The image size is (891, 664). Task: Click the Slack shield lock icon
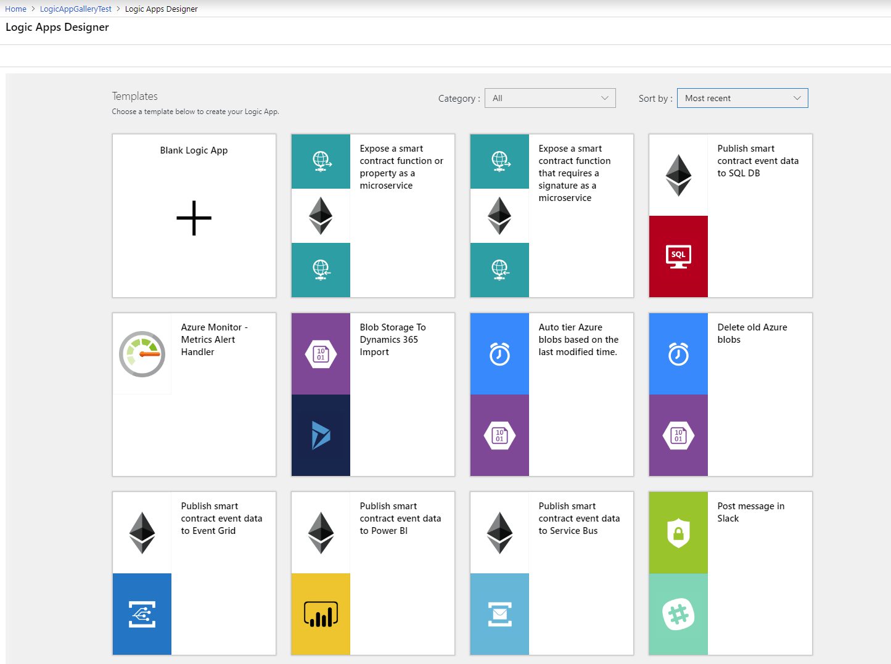[678, 532]
